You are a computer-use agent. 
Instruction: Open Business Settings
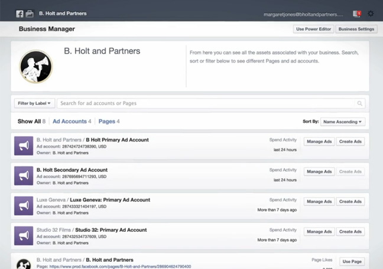point(356,29)
